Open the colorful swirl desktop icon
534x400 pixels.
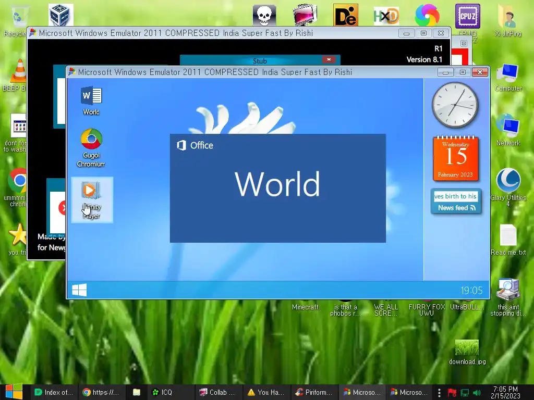pyautogui.click(x=427, y=15)
